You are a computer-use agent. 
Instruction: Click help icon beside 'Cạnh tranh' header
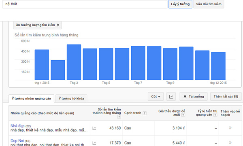[x=145, y=113]
